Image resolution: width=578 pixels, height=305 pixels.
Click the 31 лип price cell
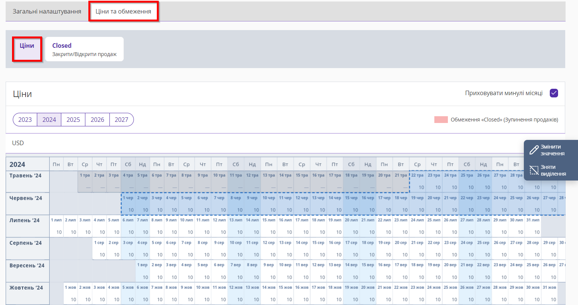pyautogui.click(x=533, y=226)
